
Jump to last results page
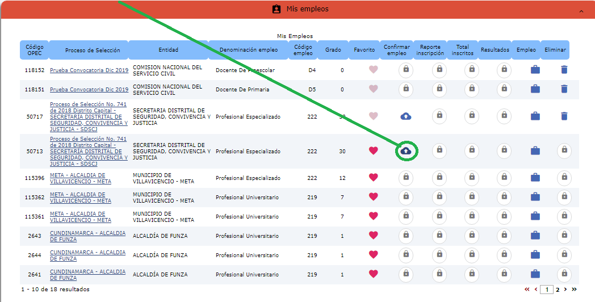574,290
